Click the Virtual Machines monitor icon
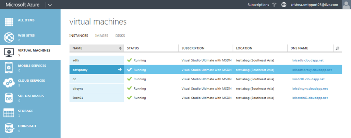 [9, 53]
